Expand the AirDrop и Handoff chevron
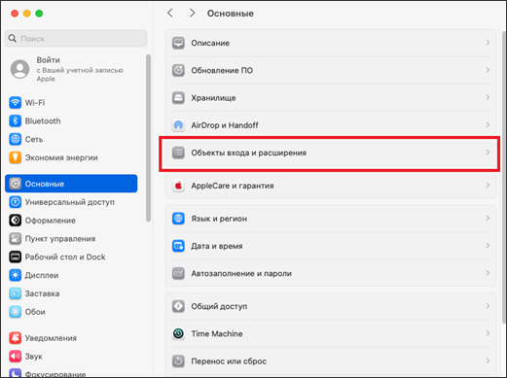Image resolution: width=507 pixels, height=378 pixels. pyautogui.click(x=488, y=124)
